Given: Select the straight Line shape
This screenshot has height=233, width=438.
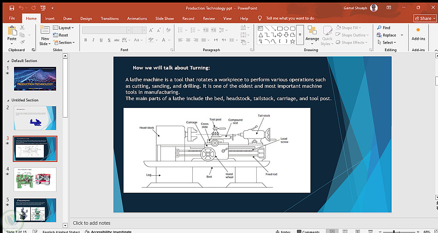Looking at the screenshot, I should point(267,28).
